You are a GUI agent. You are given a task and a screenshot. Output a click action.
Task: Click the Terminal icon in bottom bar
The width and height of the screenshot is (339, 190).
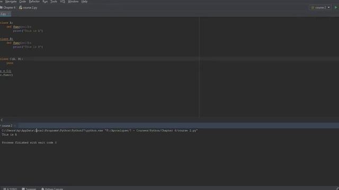click(x=23, y=189)
